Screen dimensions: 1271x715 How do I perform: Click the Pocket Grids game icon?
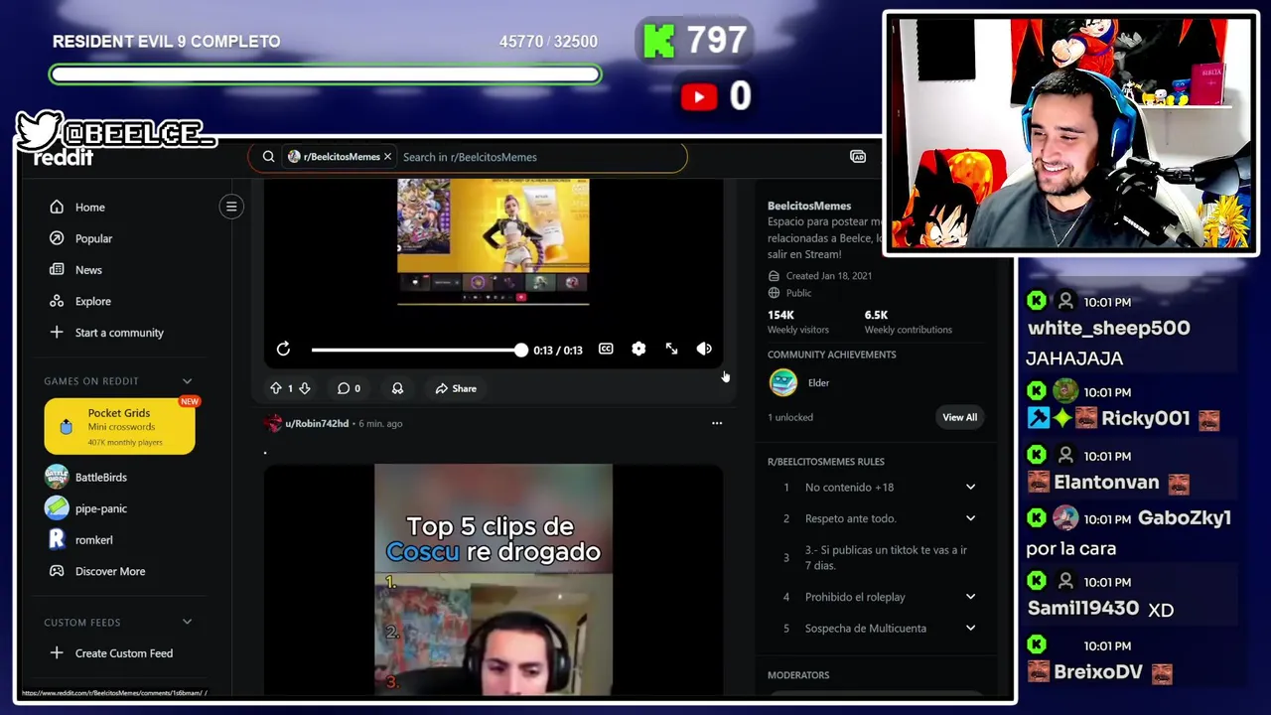click(66, 427)
